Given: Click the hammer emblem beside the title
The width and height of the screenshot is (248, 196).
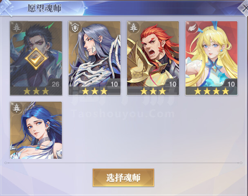Looking at the screenshot, I should (6, 8).
